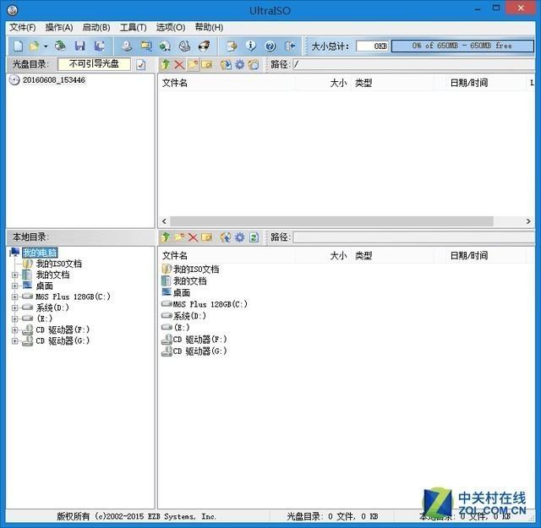The width and height of the screenshot is (541, 528).
Task: Click the horizontal scrollbar right arrow
Action: 528,221
